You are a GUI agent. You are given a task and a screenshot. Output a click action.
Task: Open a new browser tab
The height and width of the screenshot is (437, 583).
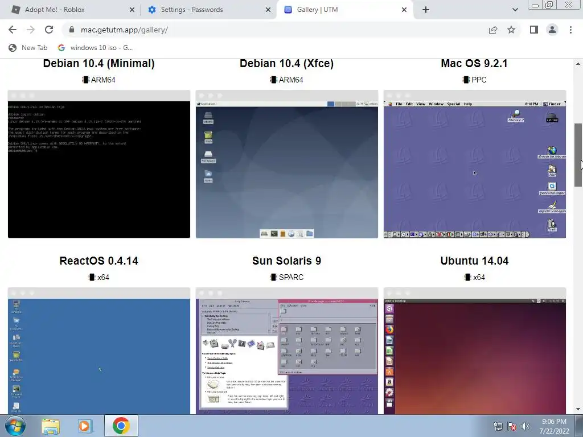pos(426,10)
